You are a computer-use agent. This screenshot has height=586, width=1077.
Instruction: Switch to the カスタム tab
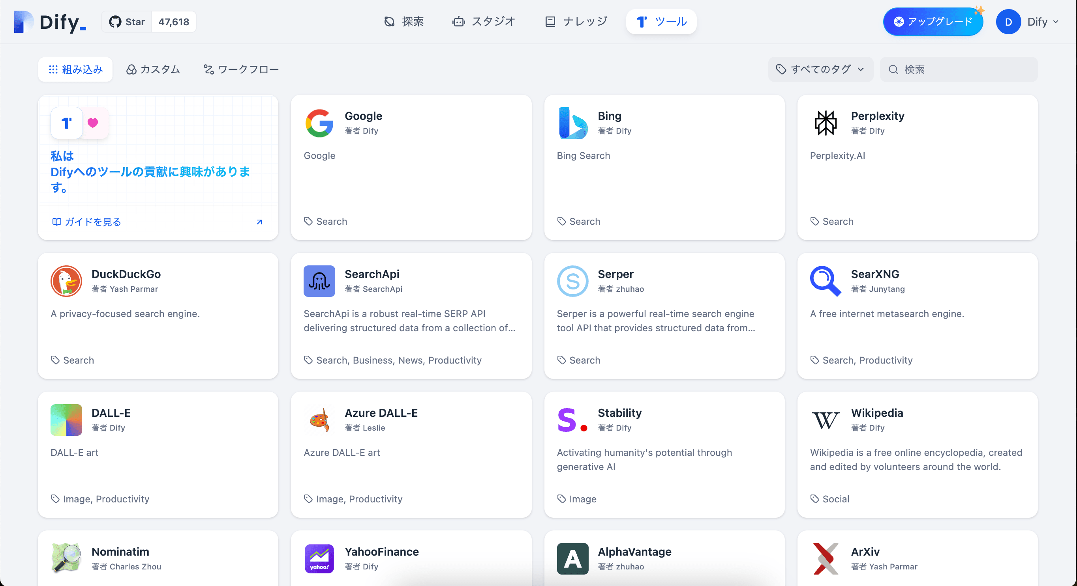[x=154, y=69]
